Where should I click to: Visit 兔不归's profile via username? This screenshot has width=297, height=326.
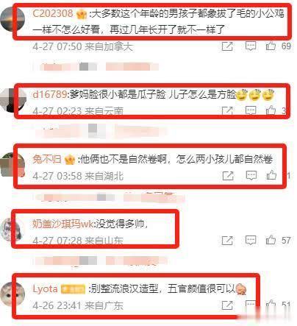(x=46, y=159)
